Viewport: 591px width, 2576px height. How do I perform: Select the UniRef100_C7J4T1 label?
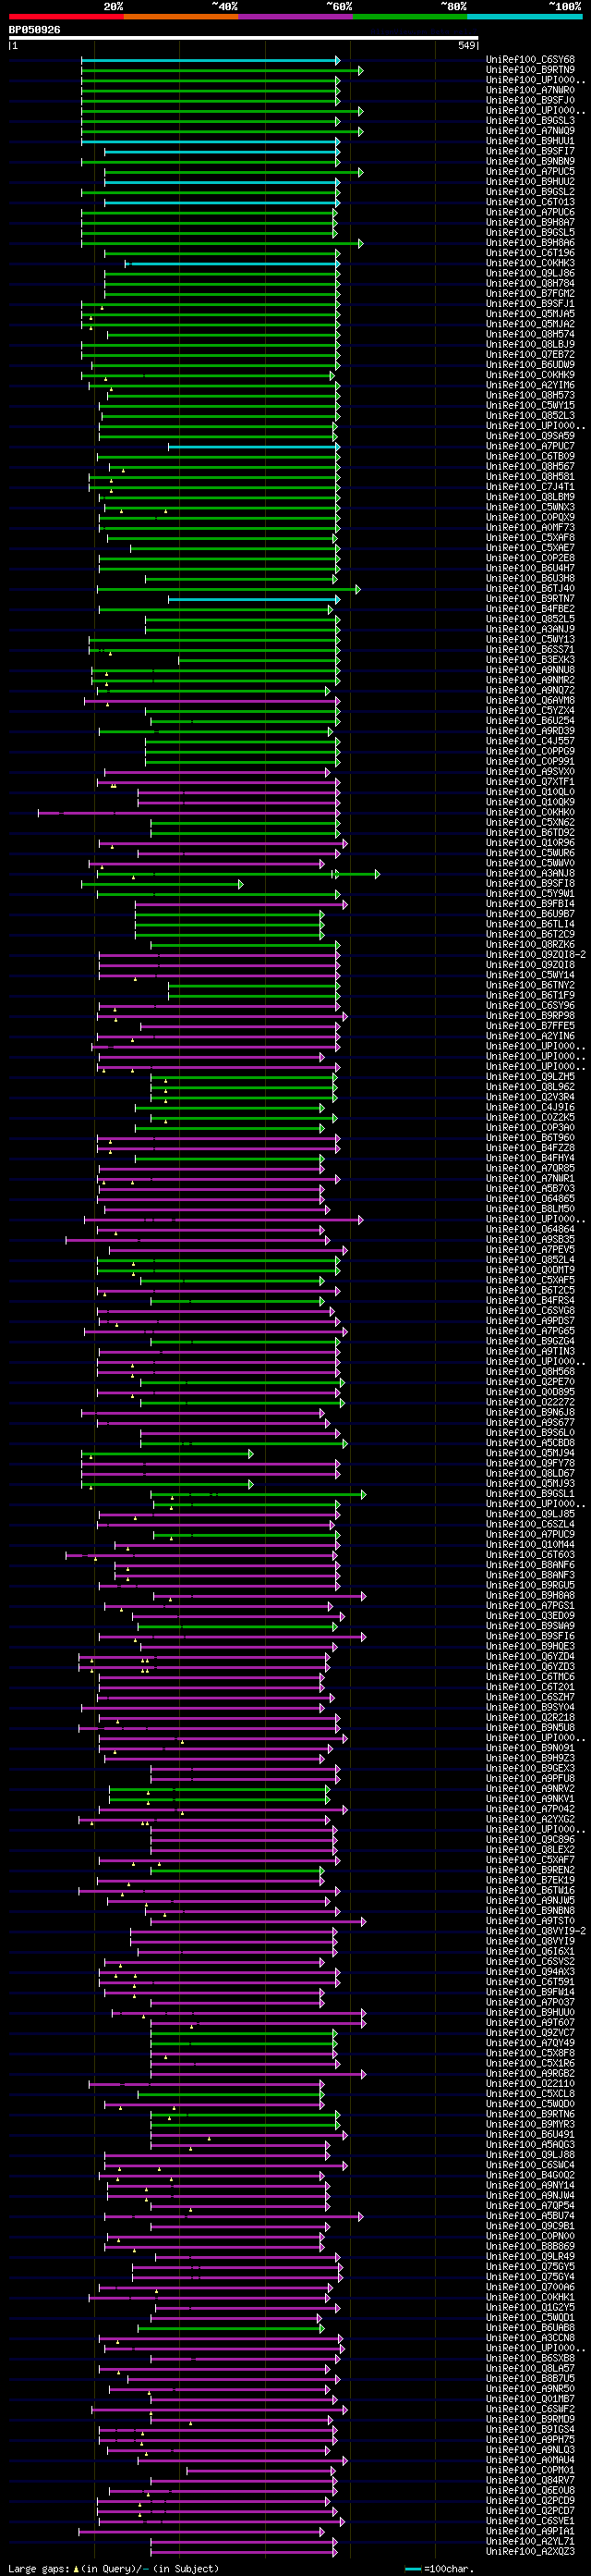530,487
